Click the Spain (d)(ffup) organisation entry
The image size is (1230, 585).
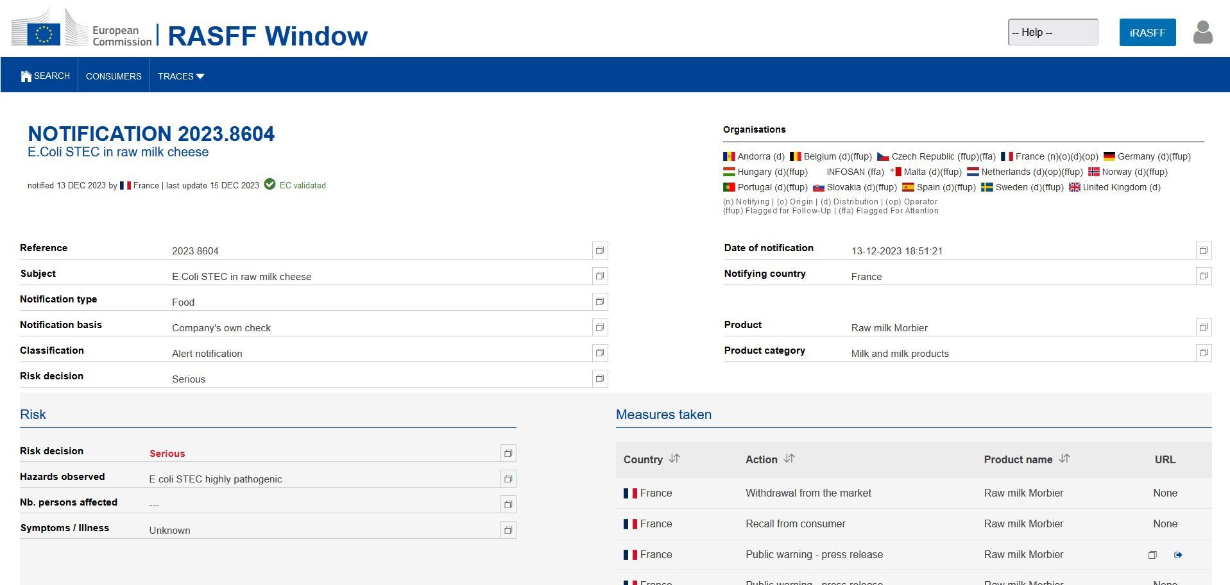[939, 187]
